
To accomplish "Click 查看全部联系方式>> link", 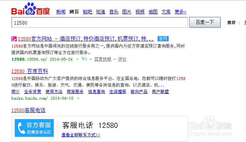I will pos(81,135).
